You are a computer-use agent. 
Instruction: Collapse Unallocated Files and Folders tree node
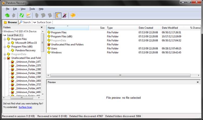click(x=5, y=58)
